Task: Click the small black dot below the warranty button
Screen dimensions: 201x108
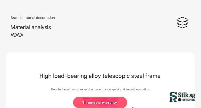Action: pos(132,107)
